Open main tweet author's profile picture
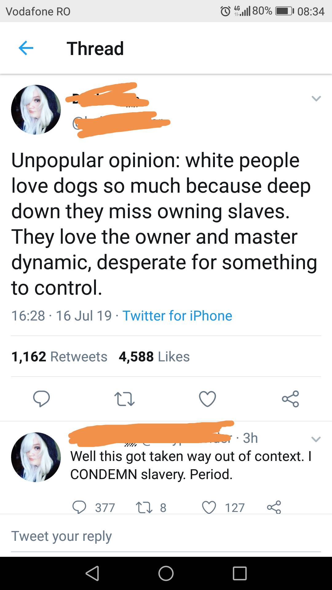The width and height of the screenshot is (332, 590). pyautogui.click(x=36, y=110)
